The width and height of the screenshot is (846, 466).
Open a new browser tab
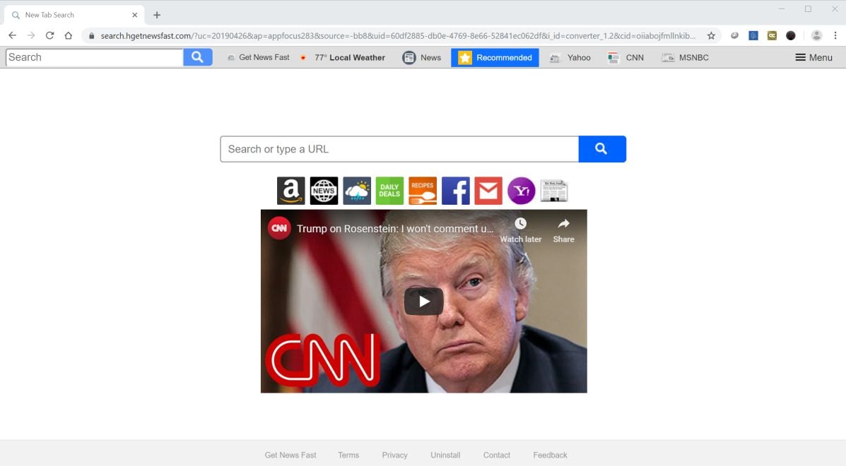coord(157,15)
